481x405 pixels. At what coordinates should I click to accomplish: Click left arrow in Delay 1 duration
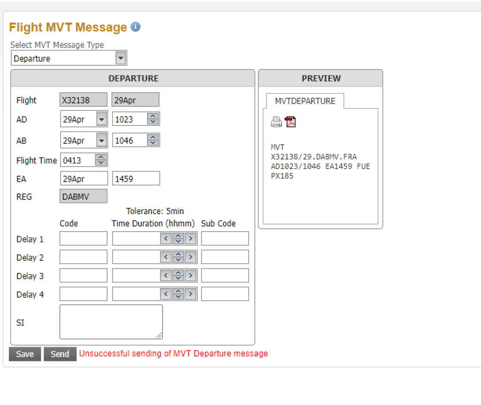coord(166,239)
